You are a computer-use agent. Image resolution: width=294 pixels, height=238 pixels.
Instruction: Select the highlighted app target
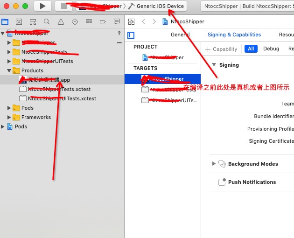tap(163, 79)
